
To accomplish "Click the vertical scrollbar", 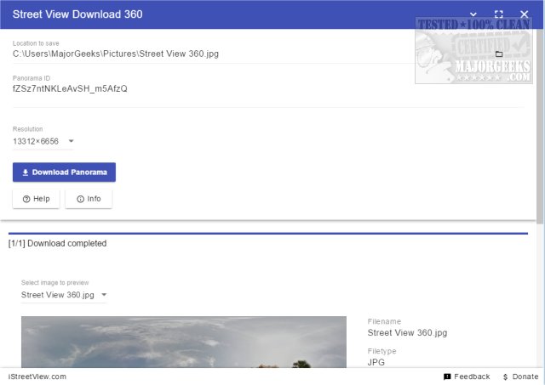I will [540, 127].
